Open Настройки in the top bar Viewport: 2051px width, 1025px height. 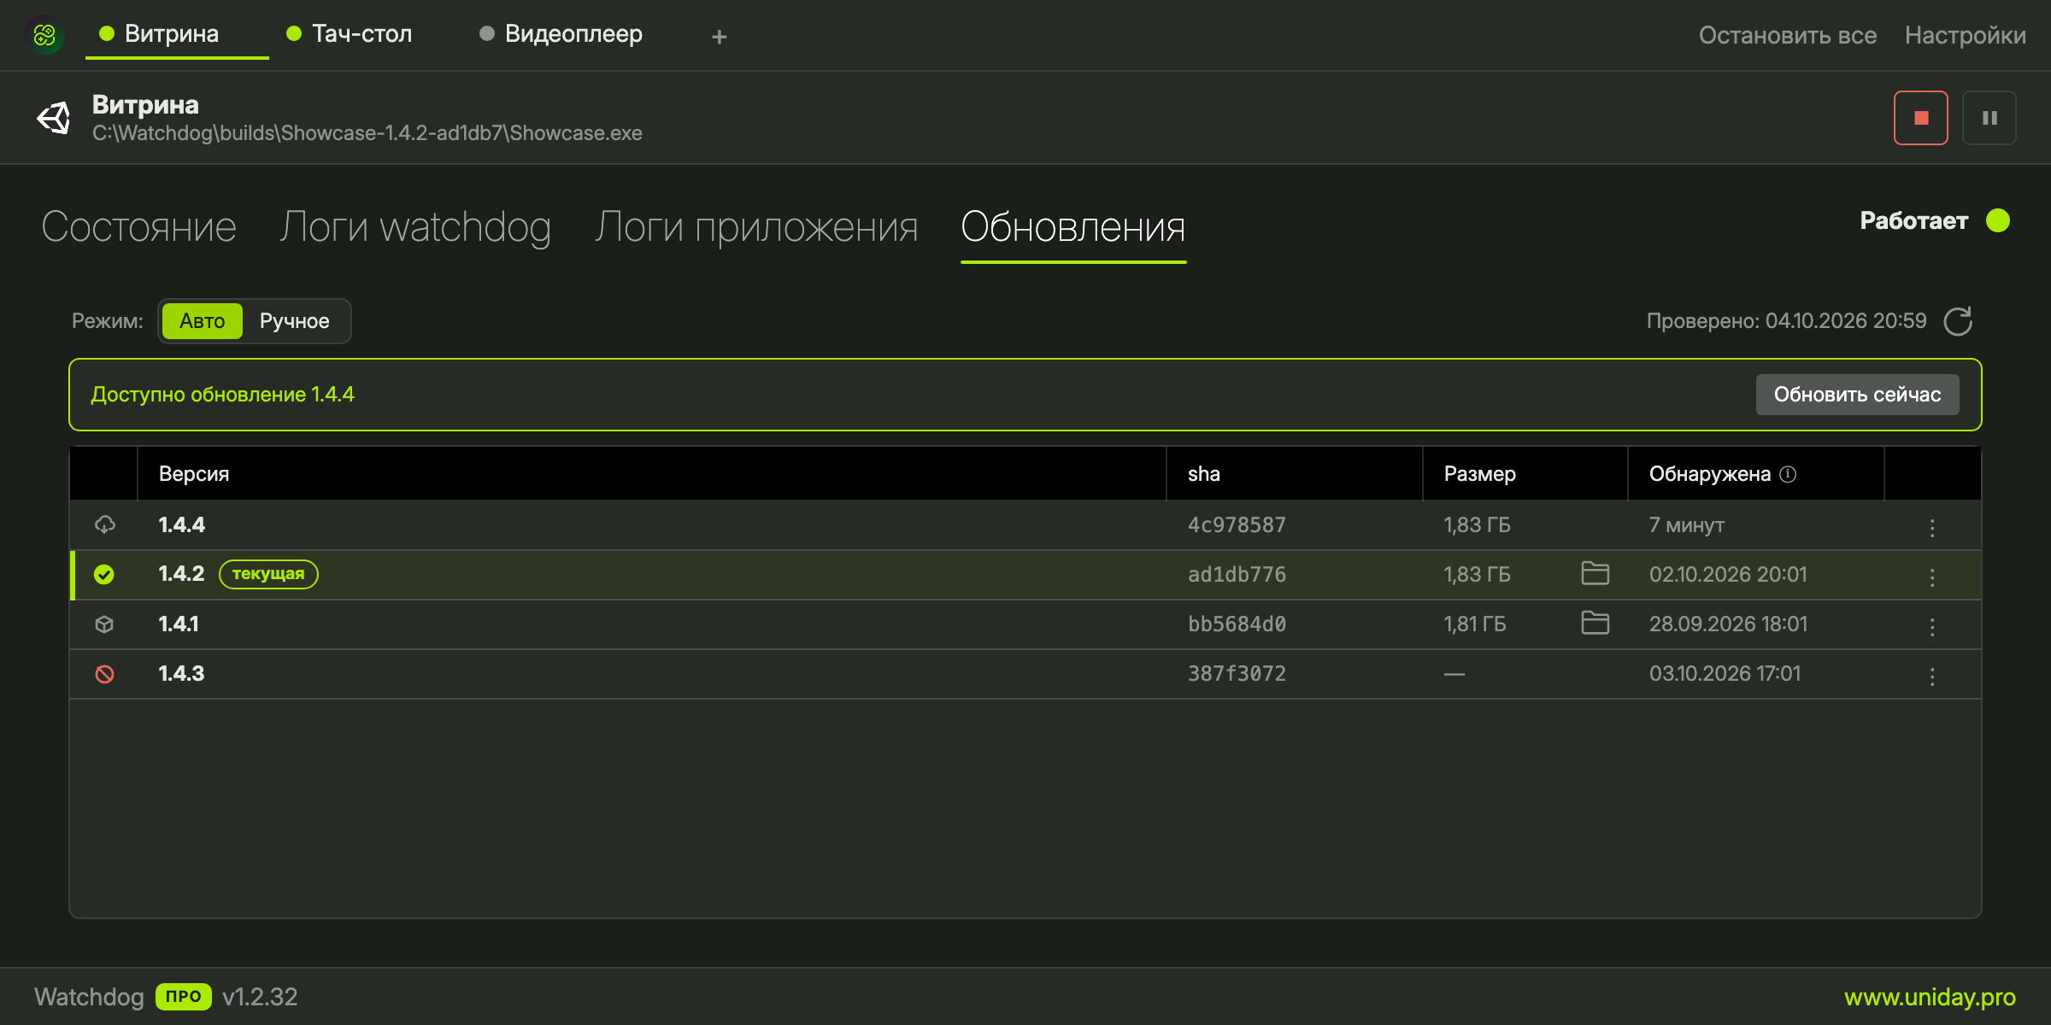pyautogui.click(x=1966, y=35)
